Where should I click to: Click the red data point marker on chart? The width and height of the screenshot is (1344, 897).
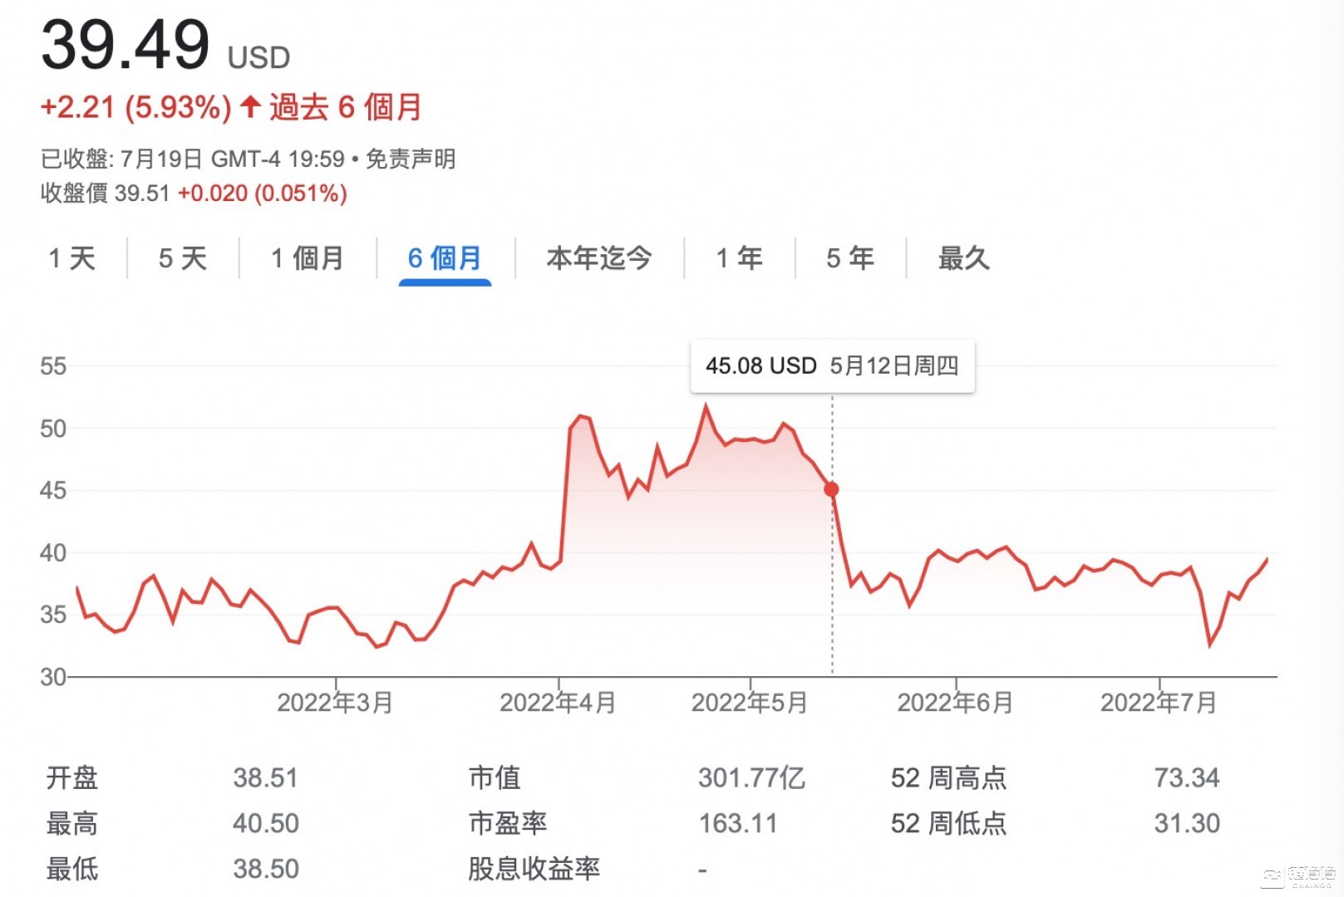click(x=831, y=489)
